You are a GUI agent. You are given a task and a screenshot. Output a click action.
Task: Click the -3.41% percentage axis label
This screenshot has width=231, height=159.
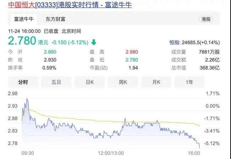(212, 131)
